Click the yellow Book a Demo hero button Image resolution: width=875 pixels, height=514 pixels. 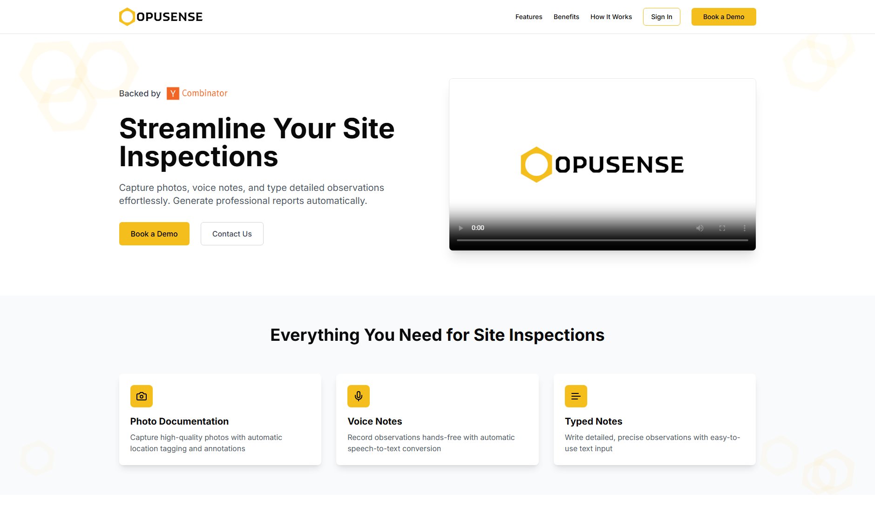(154, 234)
